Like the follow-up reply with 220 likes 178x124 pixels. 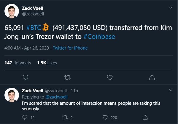pos(105,117)
